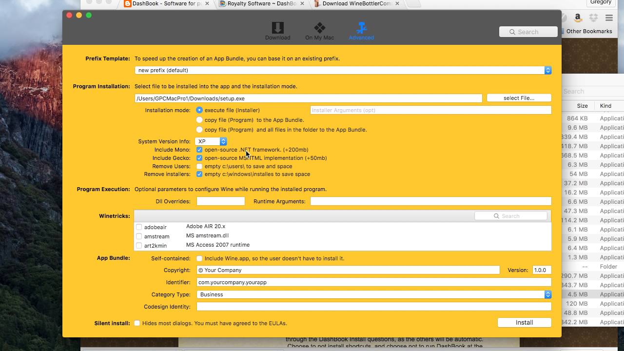
Task: Enable Remove Users checkbox
Action: coord(199,166)
